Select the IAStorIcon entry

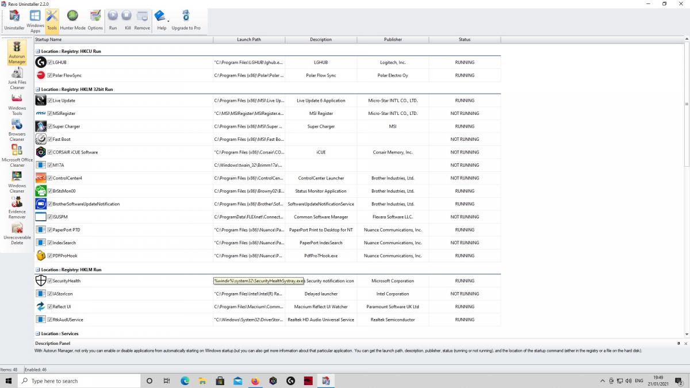pos(267,294)
